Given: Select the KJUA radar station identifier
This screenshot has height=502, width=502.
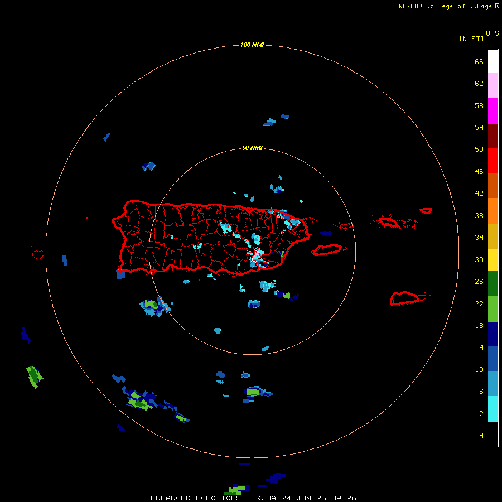Looking at the screenshot, I should tap(267, 498).
